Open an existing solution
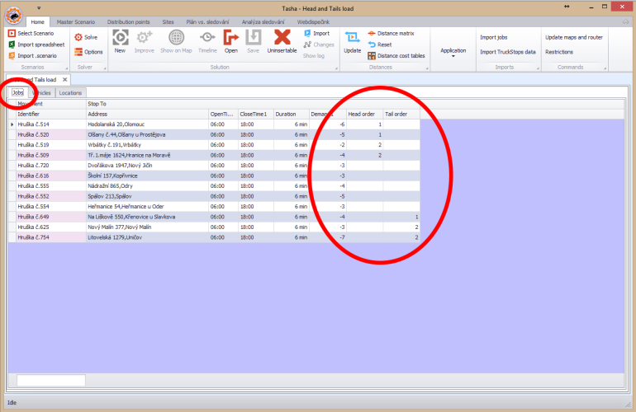This screenshot has width=636, height=412. tap(231, 42)
